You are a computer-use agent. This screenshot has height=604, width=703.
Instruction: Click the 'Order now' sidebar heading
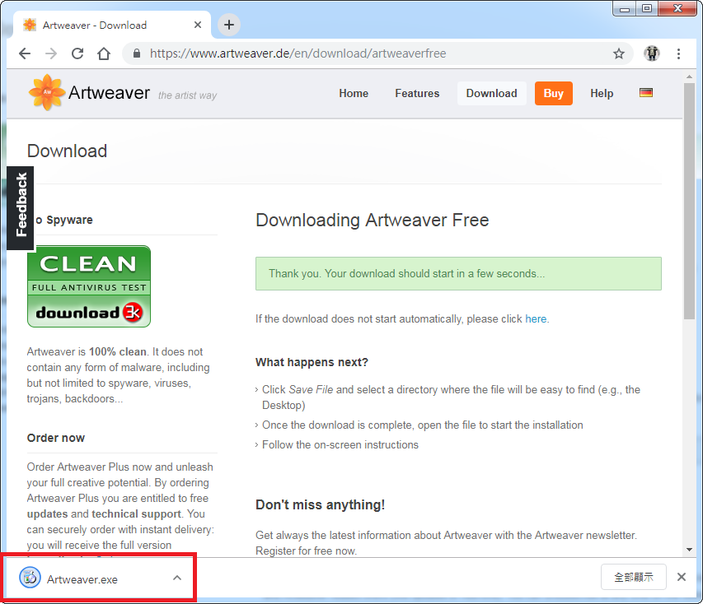point(55,438)
